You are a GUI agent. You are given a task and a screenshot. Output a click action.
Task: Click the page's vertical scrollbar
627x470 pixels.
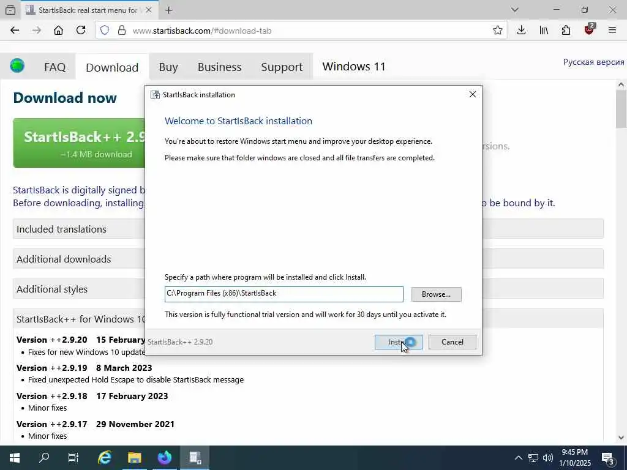pos(621,109)
